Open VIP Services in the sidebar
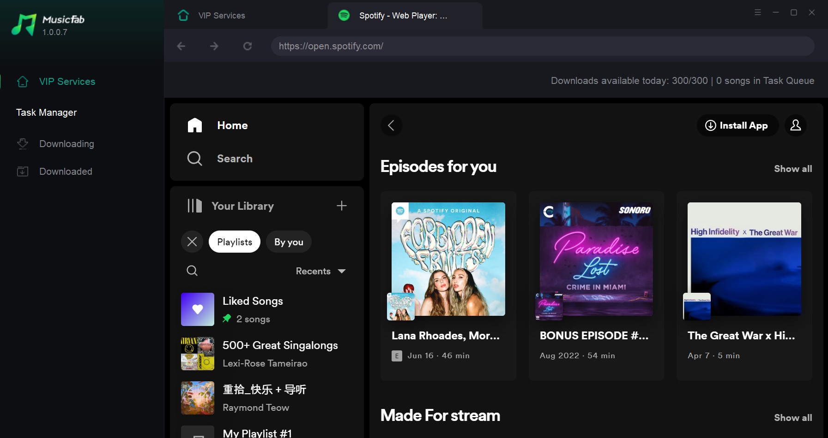The width and height of the screenshot is (828, 438). click(x=67, y=82)
